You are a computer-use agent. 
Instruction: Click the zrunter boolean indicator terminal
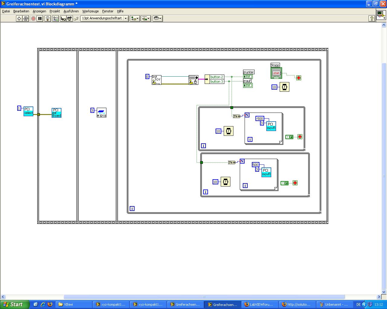(x=248, y=77)
